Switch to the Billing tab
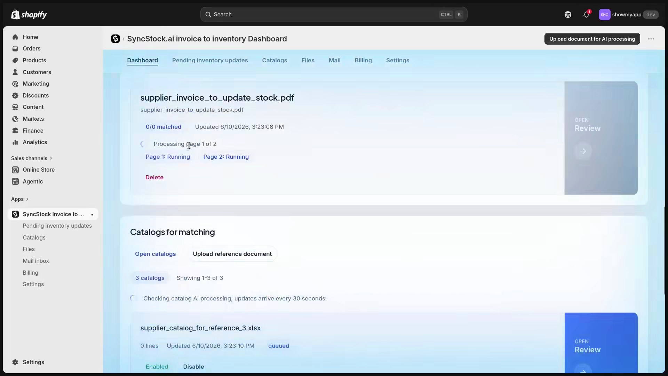Viewport: 668px width, 376px height. coord(363,61)
